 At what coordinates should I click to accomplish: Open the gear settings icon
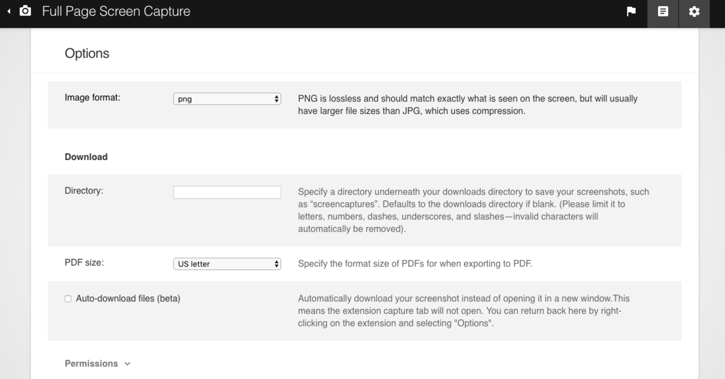click(x=694, y=11)
